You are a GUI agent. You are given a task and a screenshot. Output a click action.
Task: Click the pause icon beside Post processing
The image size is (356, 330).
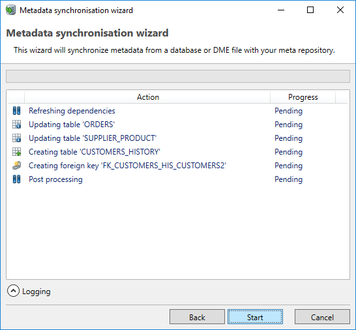pos(16,179)
